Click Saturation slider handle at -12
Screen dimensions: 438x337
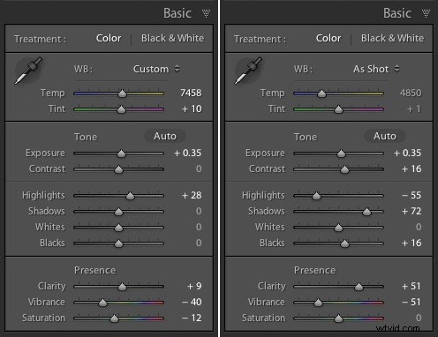pyautogui.click(x=114, y=318)
